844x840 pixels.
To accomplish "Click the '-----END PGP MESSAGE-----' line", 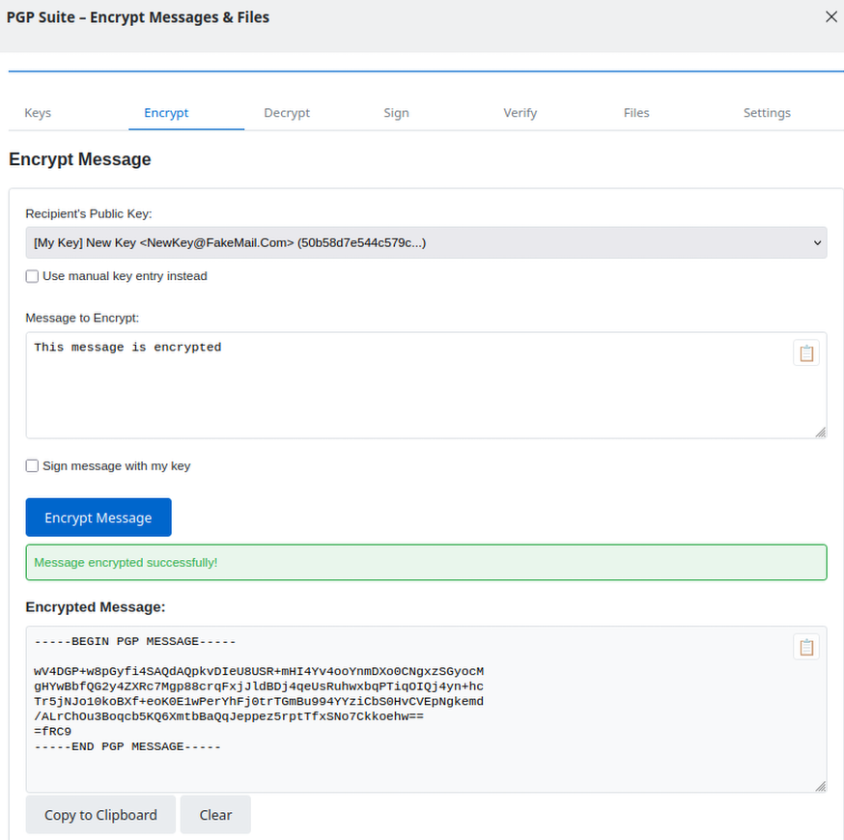I will coord(127,747).
